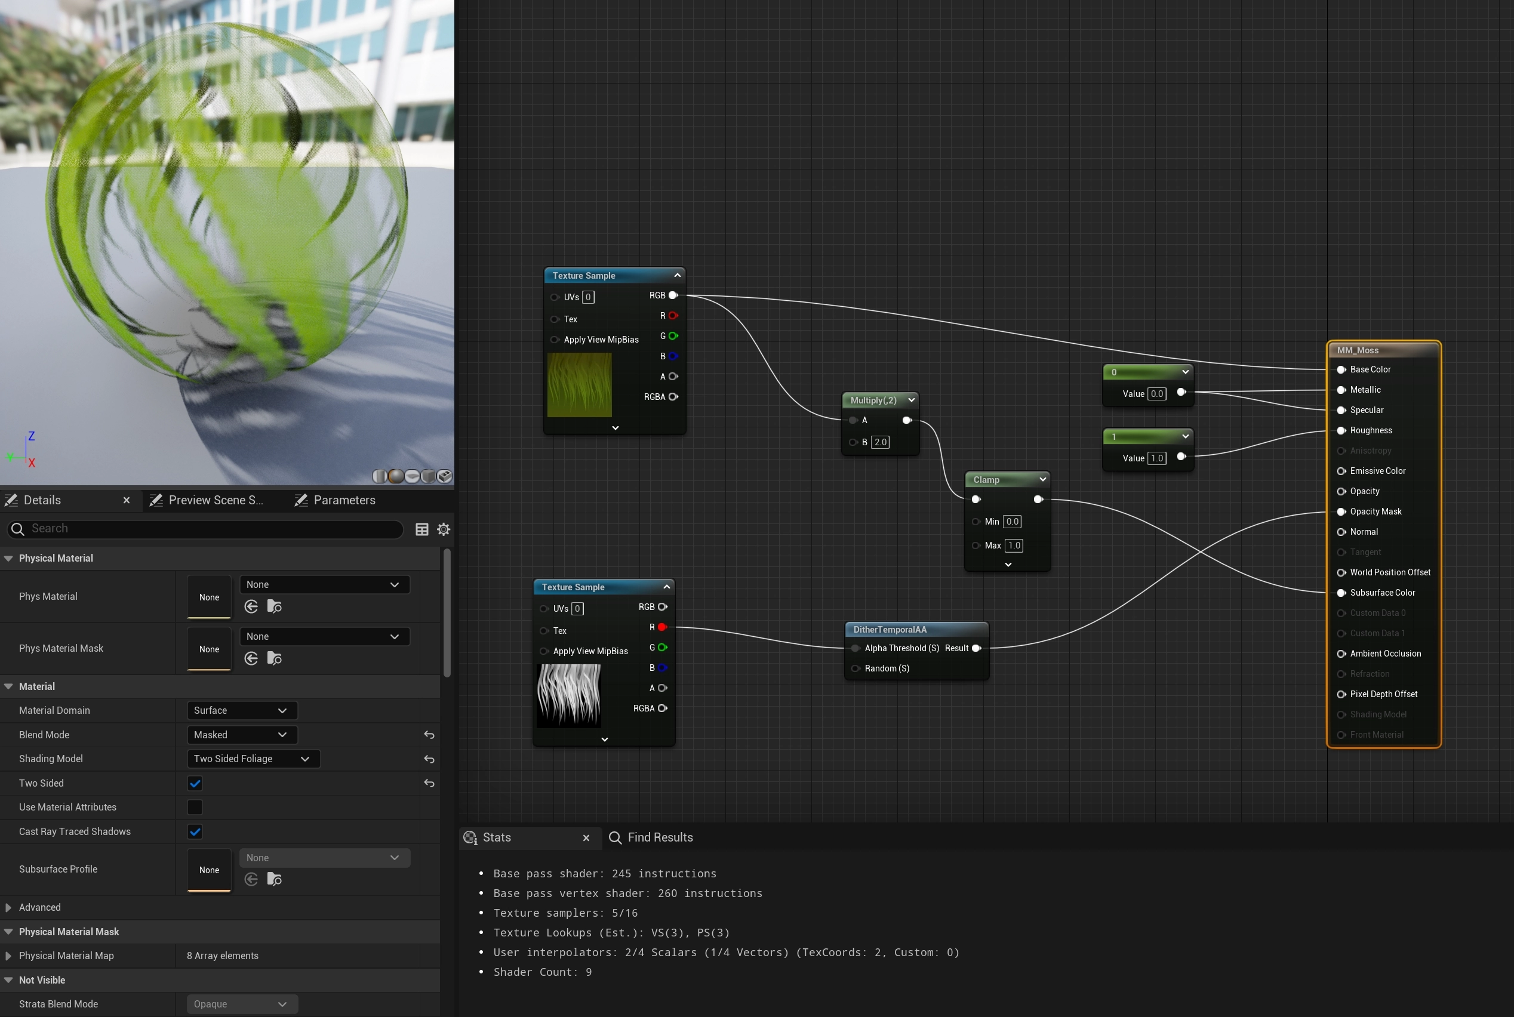Enable Use Material Attributes checkbox
1514x1017 pixels.
click(195, 808)
